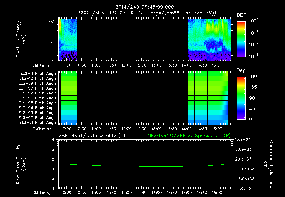
Task: Click the 90 tick on the Deg color bar
Action: pyautogui.click(x=252, y=98)
